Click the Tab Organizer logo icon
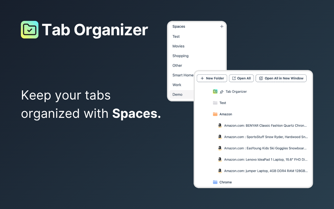Image resolution: width=334 pixels, height=209 pixels. pos(30,30)
